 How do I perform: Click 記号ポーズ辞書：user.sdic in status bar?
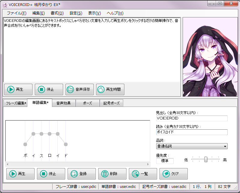pyautogui.click(x=164, y=187)
